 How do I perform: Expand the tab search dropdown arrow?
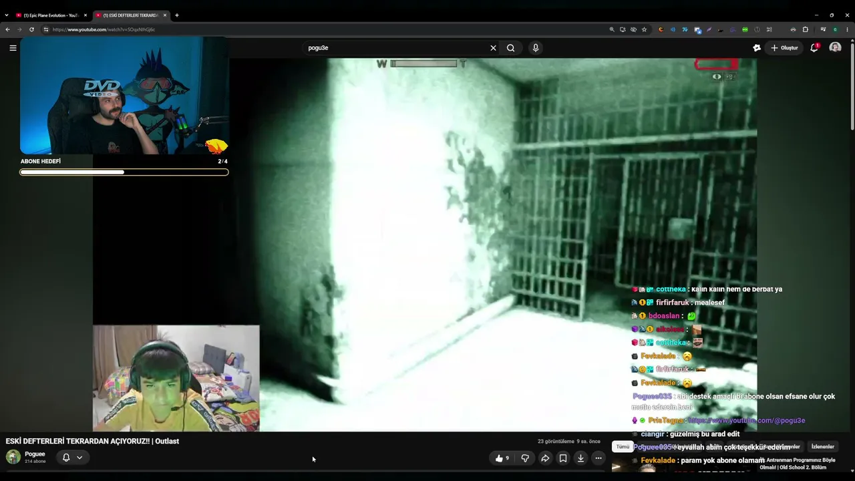click(x=7, y=15)
